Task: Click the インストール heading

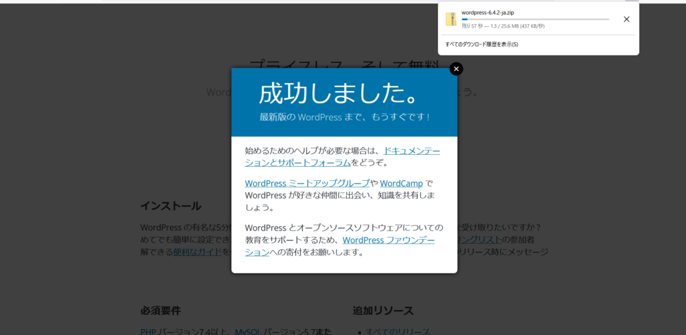Action: (x=171, y=206)
